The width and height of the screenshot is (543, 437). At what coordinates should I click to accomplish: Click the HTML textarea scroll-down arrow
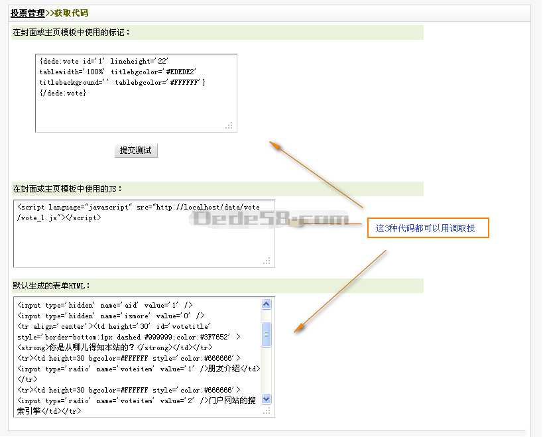click(x=267, y=399)
